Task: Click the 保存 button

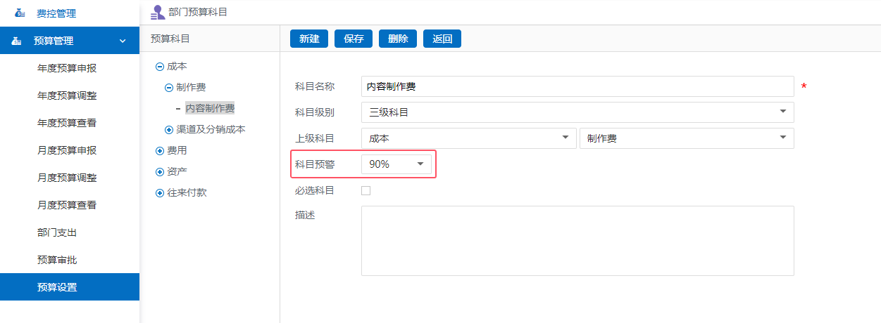Action: (354, 39)
